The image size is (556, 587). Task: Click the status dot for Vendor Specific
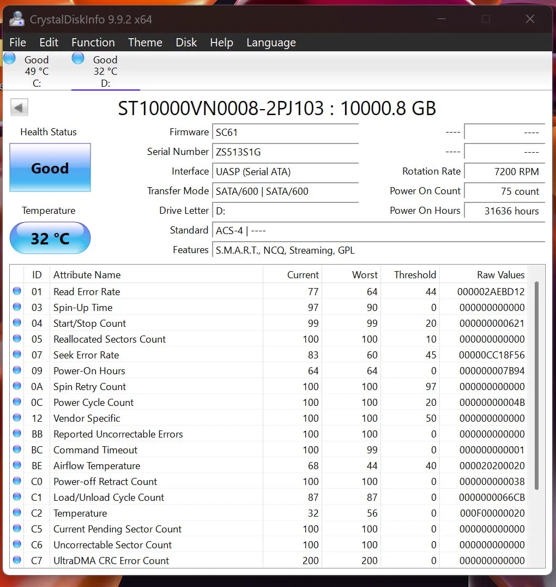[17, 417]
